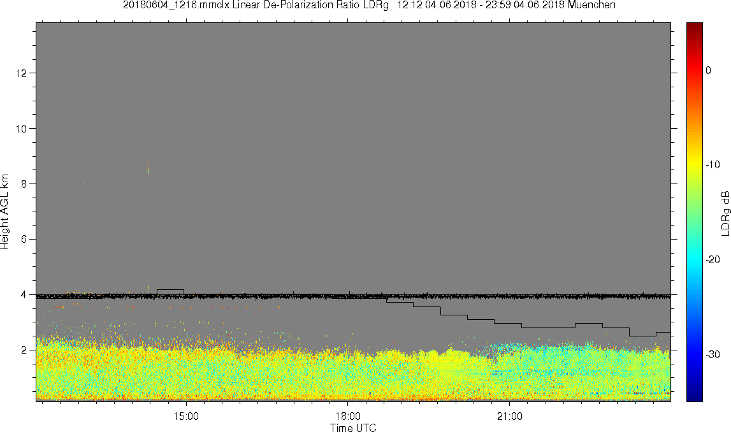This screenshot has width=731, height=432.
Task: Click the color bar label -20
Action: 713,259
